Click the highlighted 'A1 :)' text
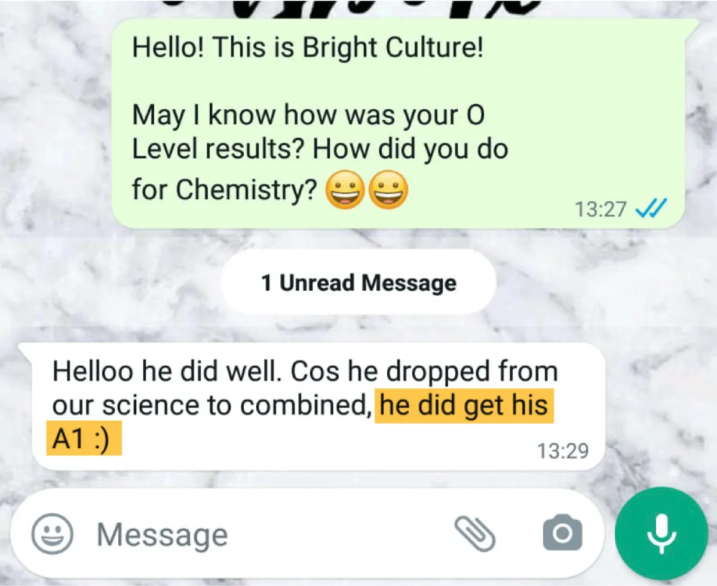 (84, 439)
